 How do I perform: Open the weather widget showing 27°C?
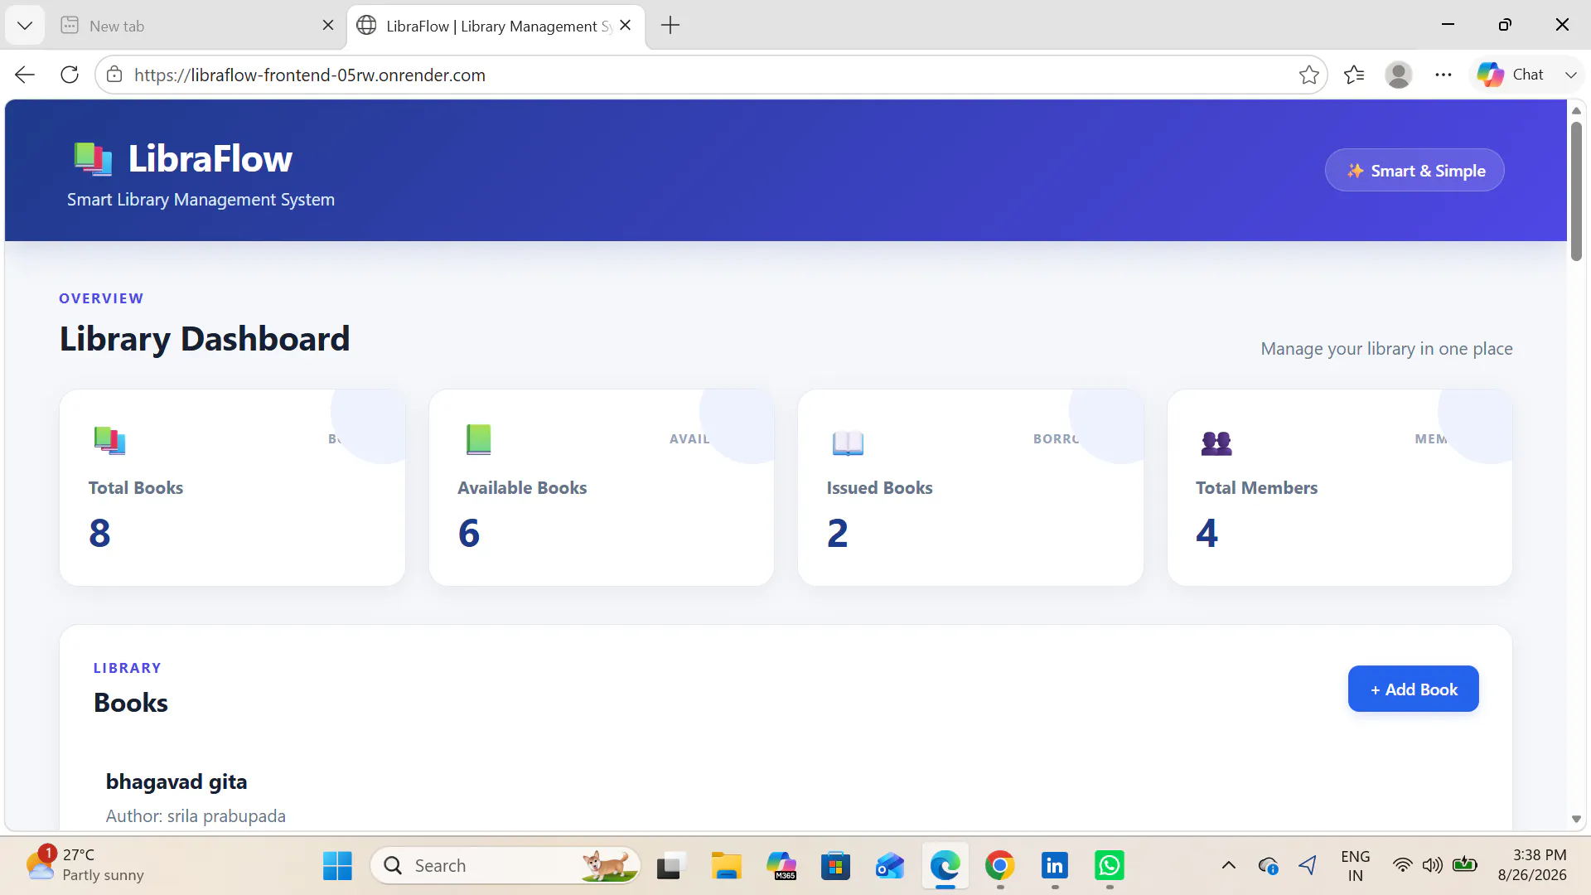[x=85, y=865]
